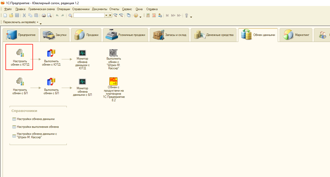
Task: Open the Окна menu
Action: (x=139, y=9)
